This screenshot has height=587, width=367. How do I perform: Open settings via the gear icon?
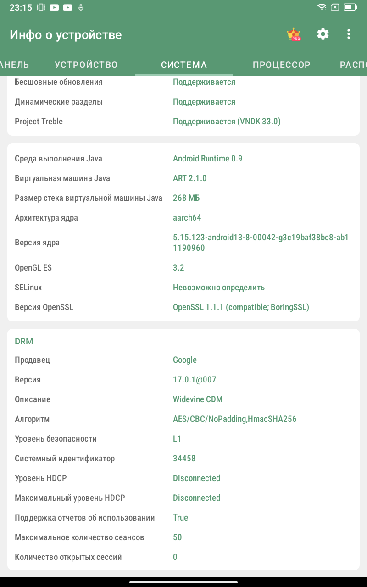point(323,34)
